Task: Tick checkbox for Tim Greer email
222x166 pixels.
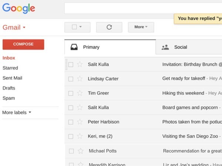Action: pos(71,93)
